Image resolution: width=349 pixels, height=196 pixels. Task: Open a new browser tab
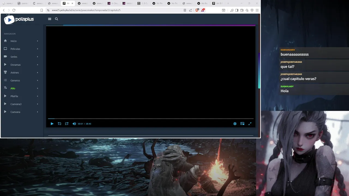[228, 3]
